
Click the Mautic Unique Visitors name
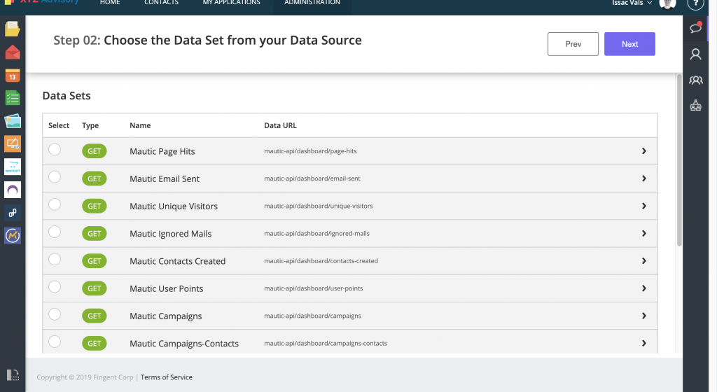click(x=174, y=206)
